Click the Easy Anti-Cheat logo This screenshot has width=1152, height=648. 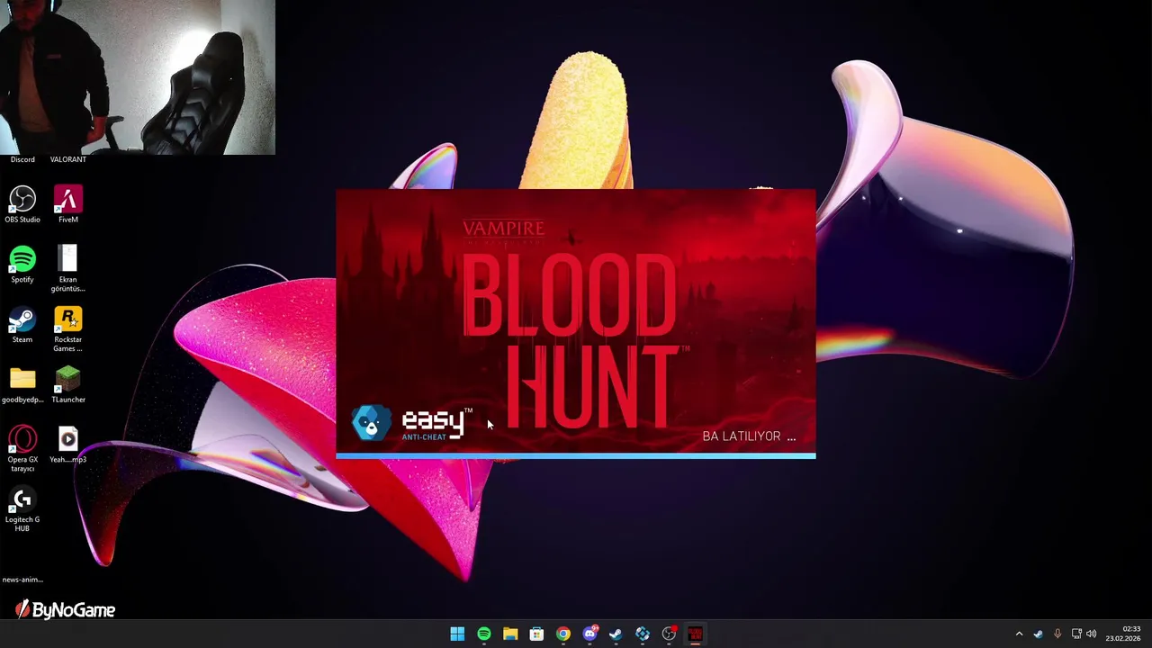pyautogui.click(x=411, y=423)
